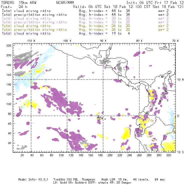The width and height of the screenshot is (185, 185).
Task: Click the "44 levels," text
Action: (x=141, y=179)
